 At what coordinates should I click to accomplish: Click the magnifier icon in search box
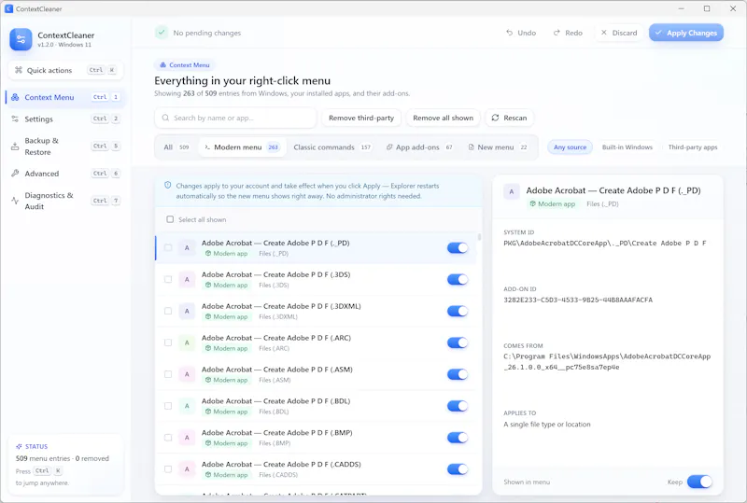coord(165,118)
